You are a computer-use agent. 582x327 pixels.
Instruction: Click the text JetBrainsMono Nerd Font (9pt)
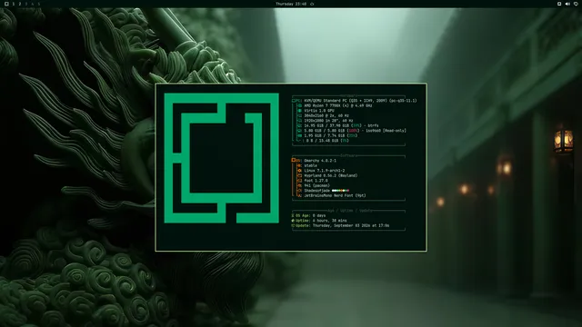(336, 196)
